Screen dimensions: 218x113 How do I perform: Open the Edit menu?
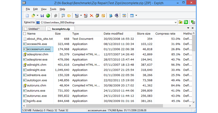(x=35, y=9)
